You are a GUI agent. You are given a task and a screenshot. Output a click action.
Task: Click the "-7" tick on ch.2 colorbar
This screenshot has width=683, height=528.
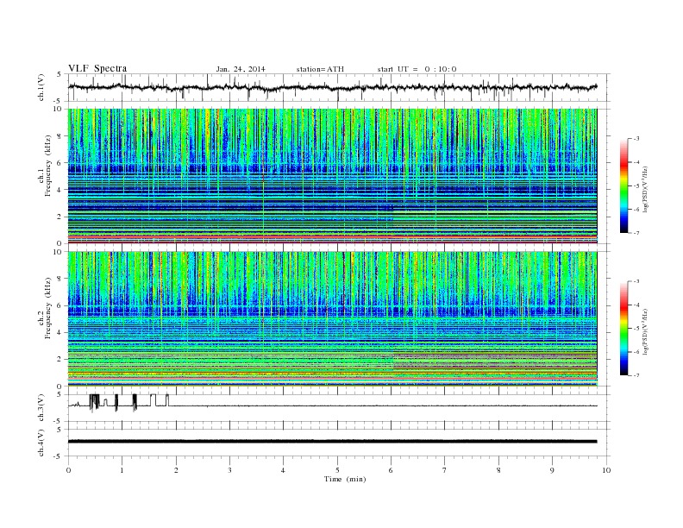(x=636, y=375)
